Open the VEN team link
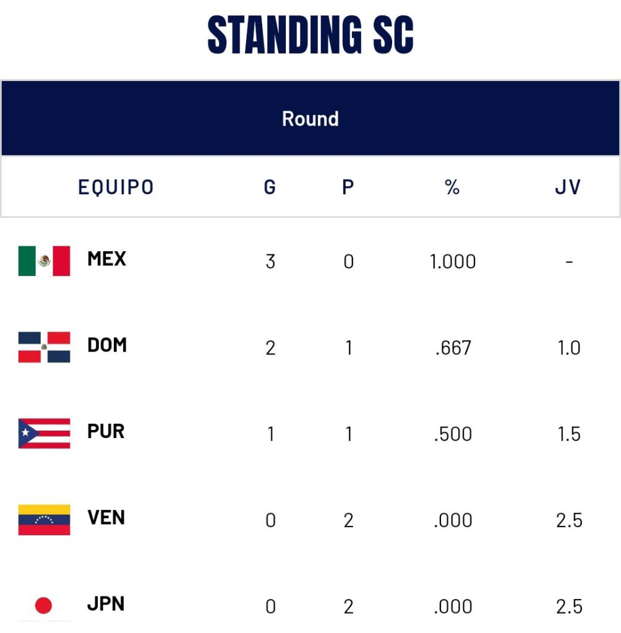Image resolution: width=621 pixels, height=633 pixels. pos(106,518)
